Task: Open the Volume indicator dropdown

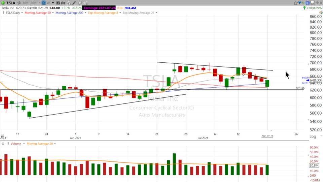Action: (x=24, y=144)
